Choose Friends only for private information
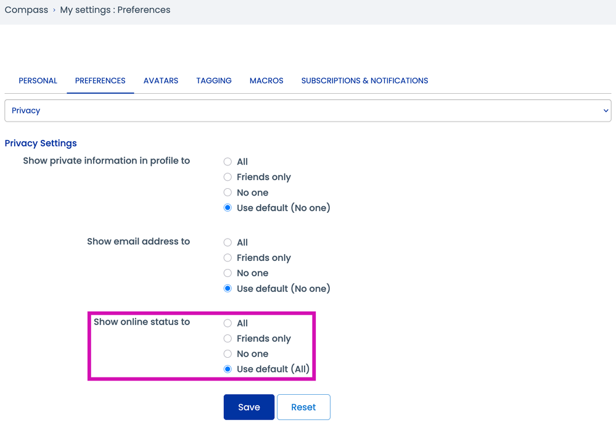 point(228,177)
